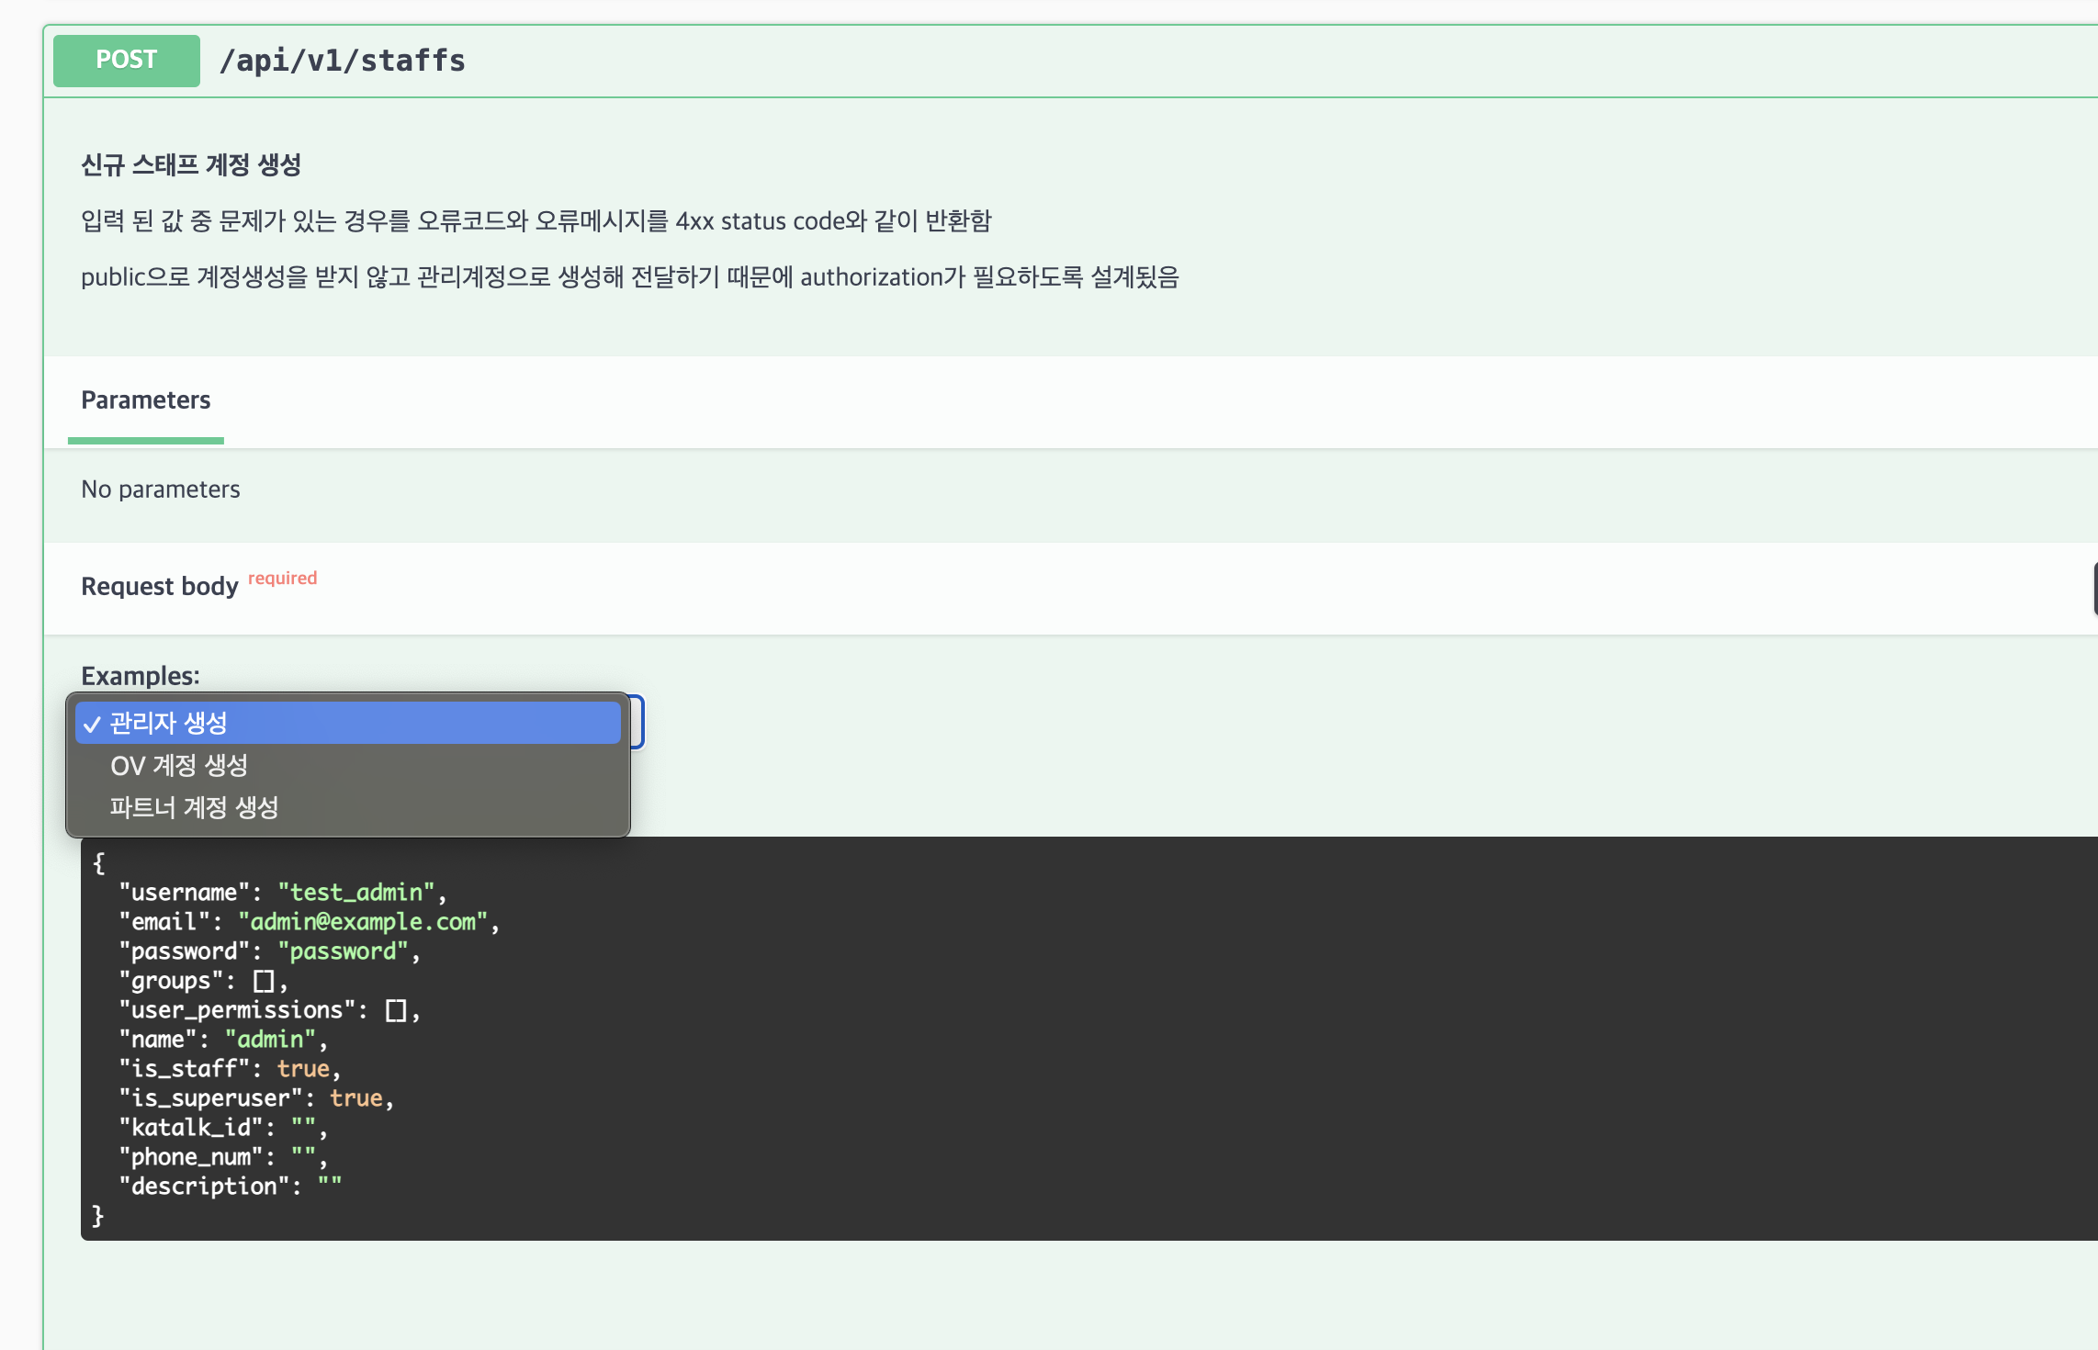Pick the 파트너 계정 생성 example

point(194,807)
